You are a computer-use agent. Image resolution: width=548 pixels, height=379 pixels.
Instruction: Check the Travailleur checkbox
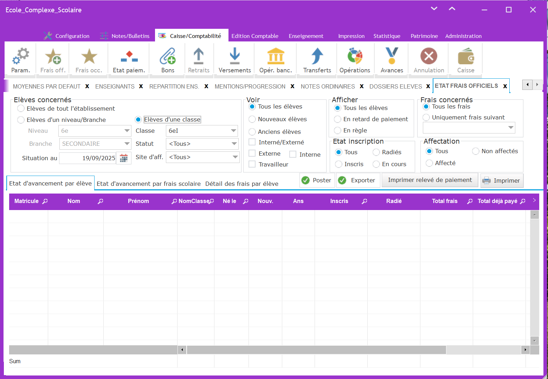point(252,164)
